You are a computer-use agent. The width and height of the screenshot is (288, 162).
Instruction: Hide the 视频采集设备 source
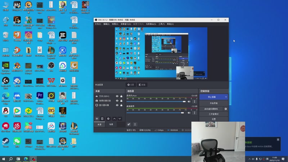click(117, 101)
